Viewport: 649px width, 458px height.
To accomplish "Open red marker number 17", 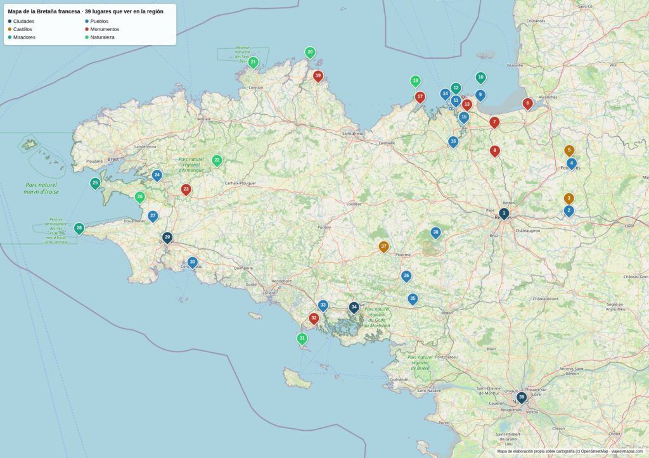I will point(420,97).
